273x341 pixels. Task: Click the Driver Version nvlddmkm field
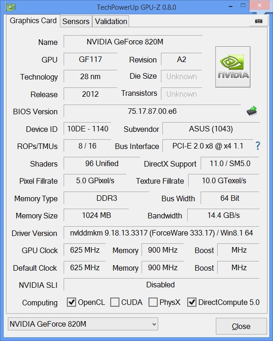coord(161,233)
